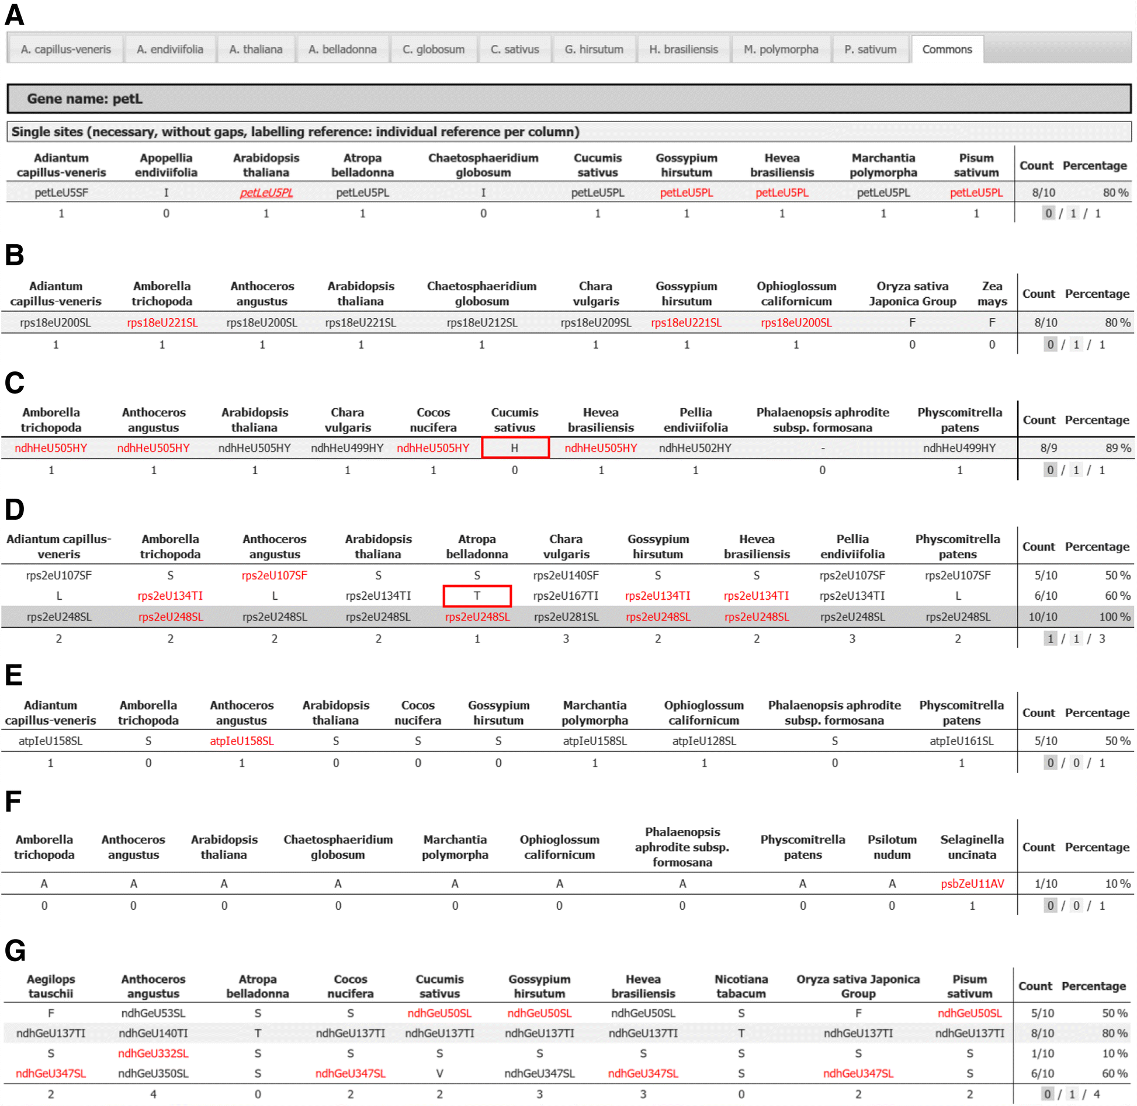This screenshot has height=1106, width=1137.
Task: Click red petLeU5PL under Pisum sativum
Action: click(976, 192)
